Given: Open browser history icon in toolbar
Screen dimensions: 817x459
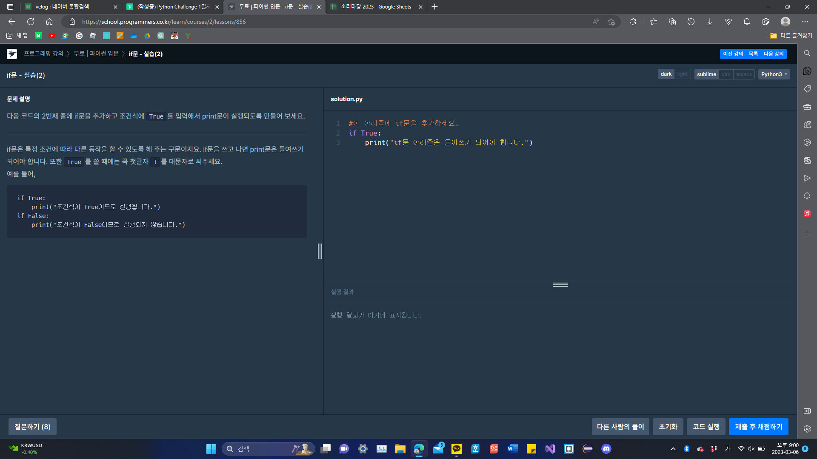Looking at the screenshot, I should (691, 22).
